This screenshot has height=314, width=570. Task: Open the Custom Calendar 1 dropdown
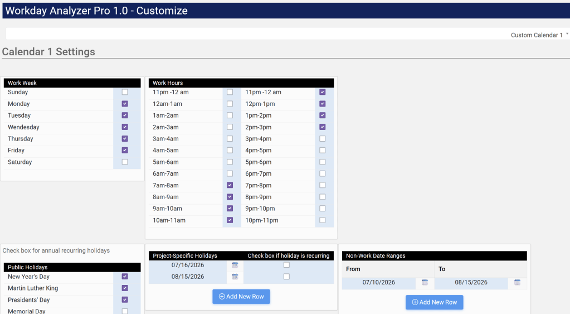pos(539,35)
